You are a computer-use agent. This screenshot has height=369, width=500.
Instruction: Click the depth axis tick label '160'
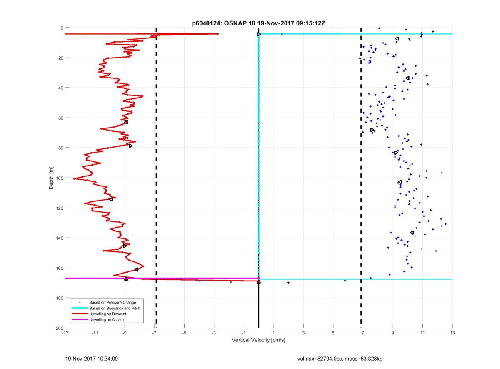60,268
